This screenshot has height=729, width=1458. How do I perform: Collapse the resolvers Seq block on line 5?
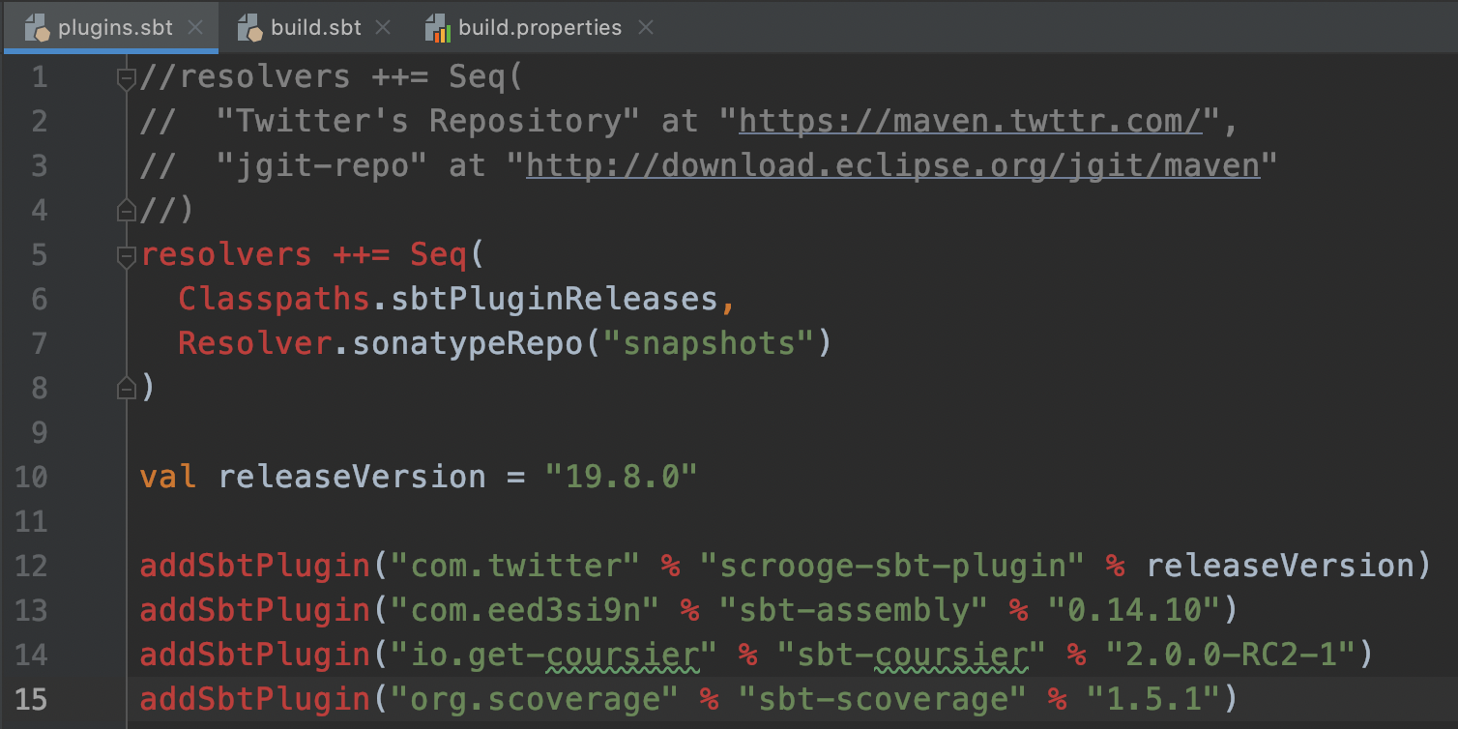point(126,255)
